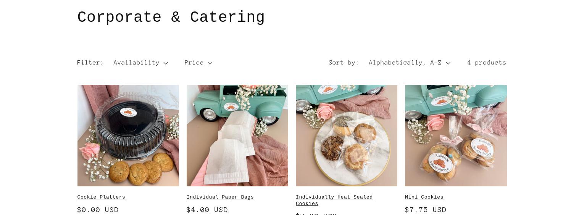
Task: Click the Sort by label
Action: pos(344,63)
